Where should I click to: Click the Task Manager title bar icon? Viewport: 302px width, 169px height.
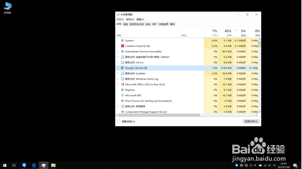[x=118, y=14]
